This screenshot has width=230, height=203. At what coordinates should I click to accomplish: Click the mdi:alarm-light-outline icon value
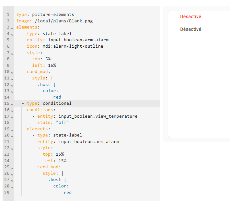73,46
